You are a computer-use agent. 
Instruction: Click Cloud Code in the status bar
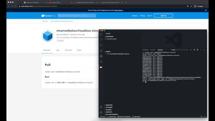click(x=112, y=117)
